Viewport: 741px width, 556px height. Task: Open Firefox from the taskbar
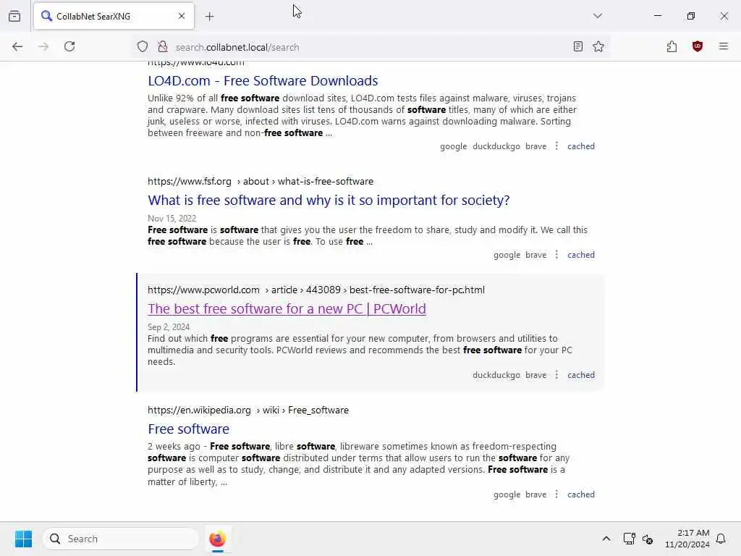[217, 539]
